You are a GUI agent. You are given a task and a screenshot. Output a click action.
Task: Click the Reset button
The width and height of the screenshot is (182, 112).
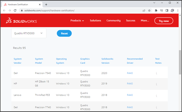tap(64, 33)
